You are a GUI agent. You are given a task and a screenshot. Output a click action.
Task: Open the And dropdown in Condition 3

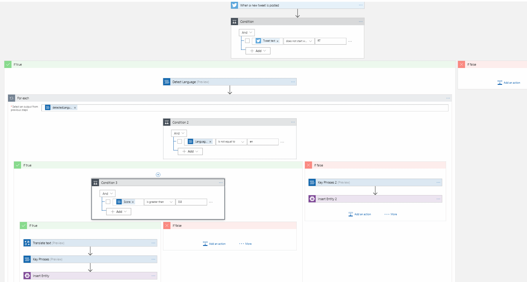[108, 194]
